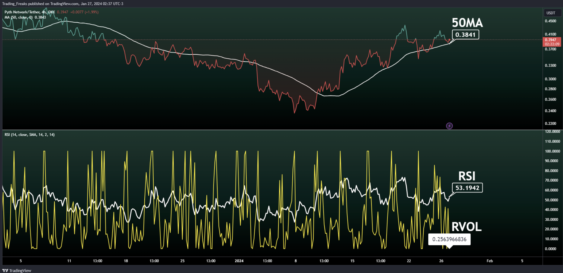Click the 0.3700 price axis label

click(550, 49)
